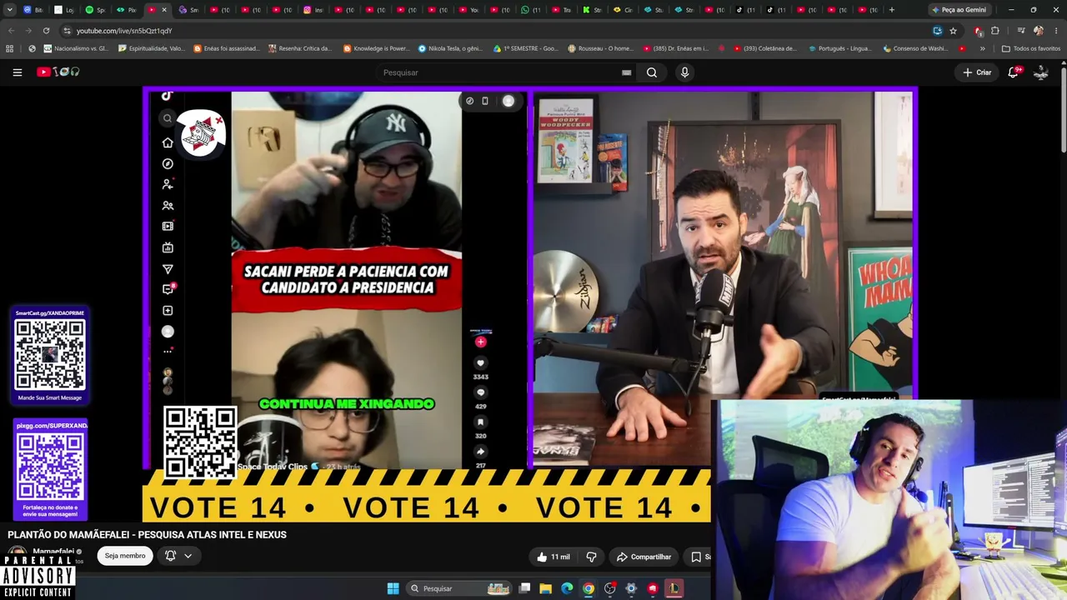Screen dimensions: 1067x600
Task: Click the Windows taskbar Pesquisar search box
Action: coord(460,588)
